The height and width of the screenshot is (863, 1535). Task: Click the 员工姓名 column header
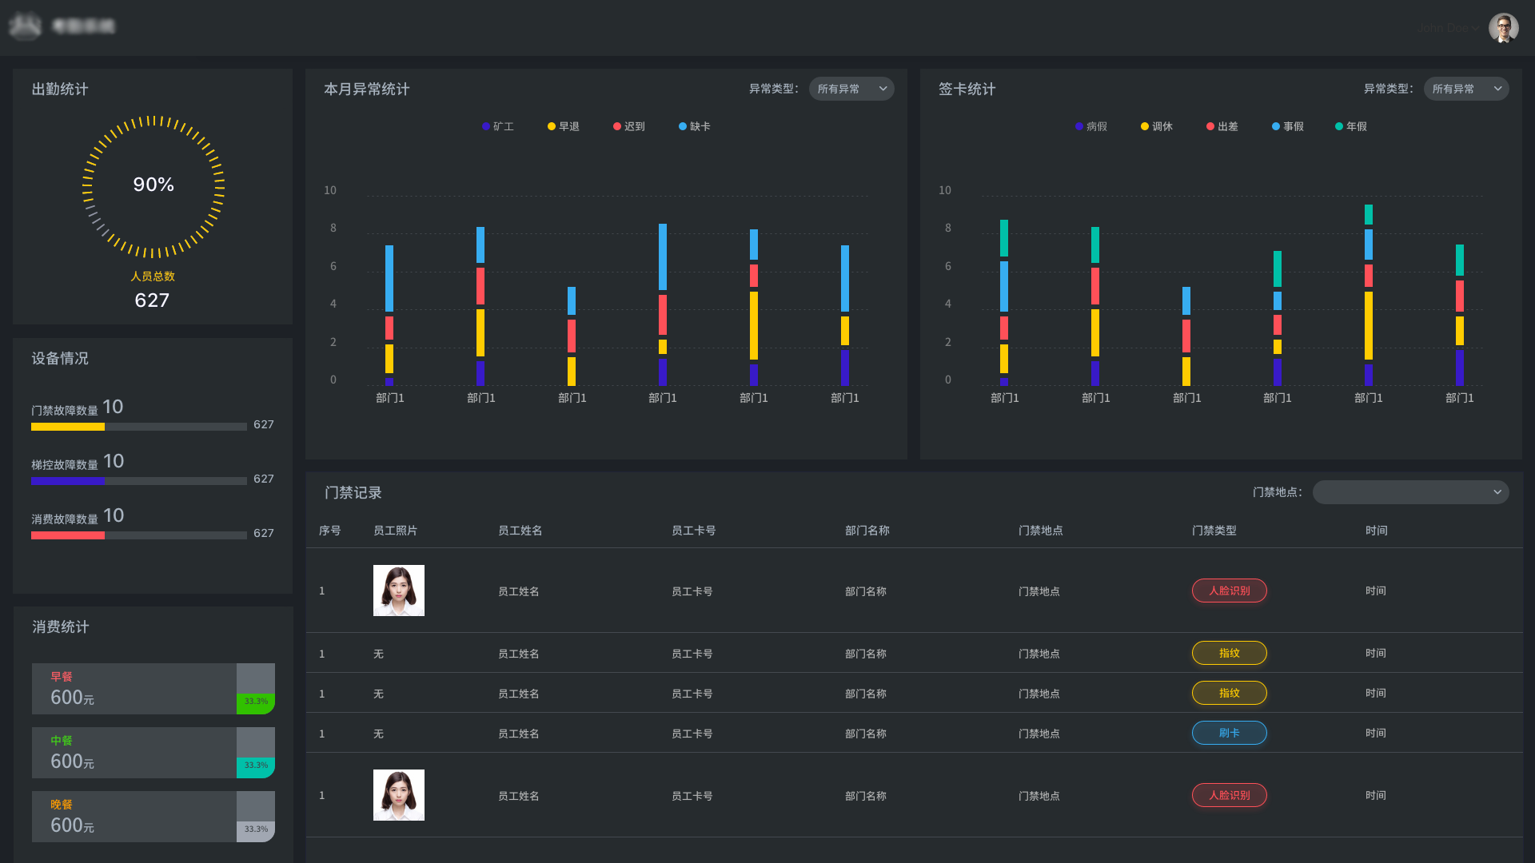click(x=520, y=531)
